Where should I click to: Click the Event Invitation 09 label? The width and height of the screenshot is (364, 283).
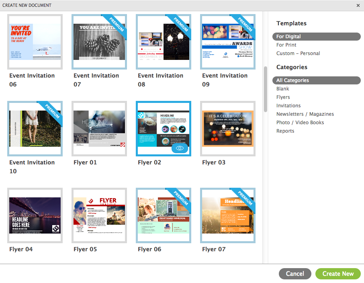(225, 80)
